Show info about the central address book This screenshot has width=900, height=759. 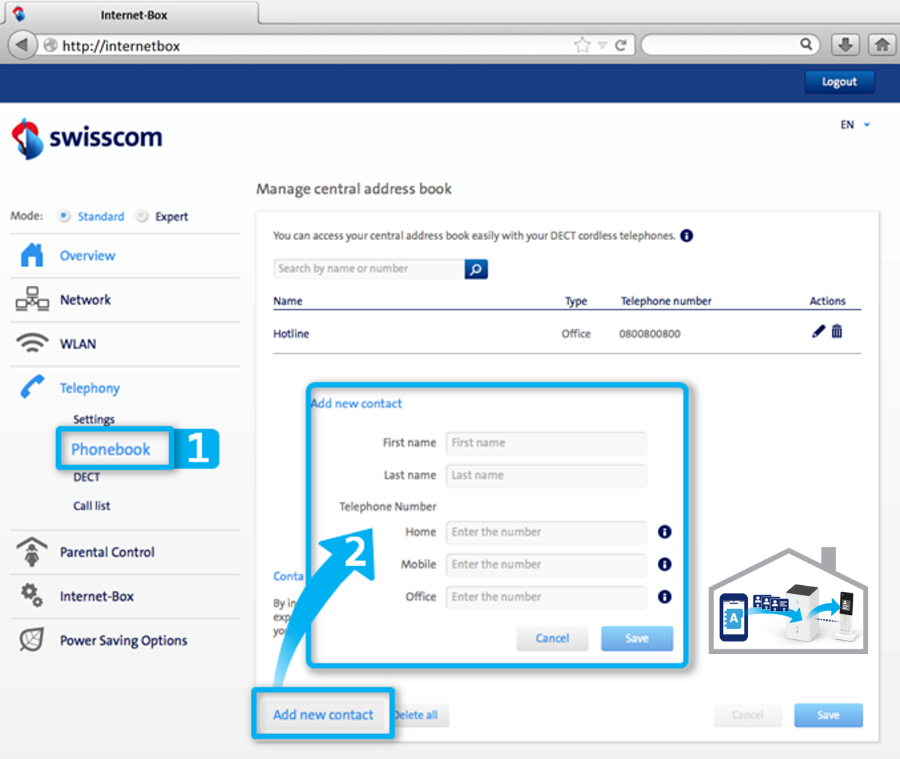coord(687,235)
